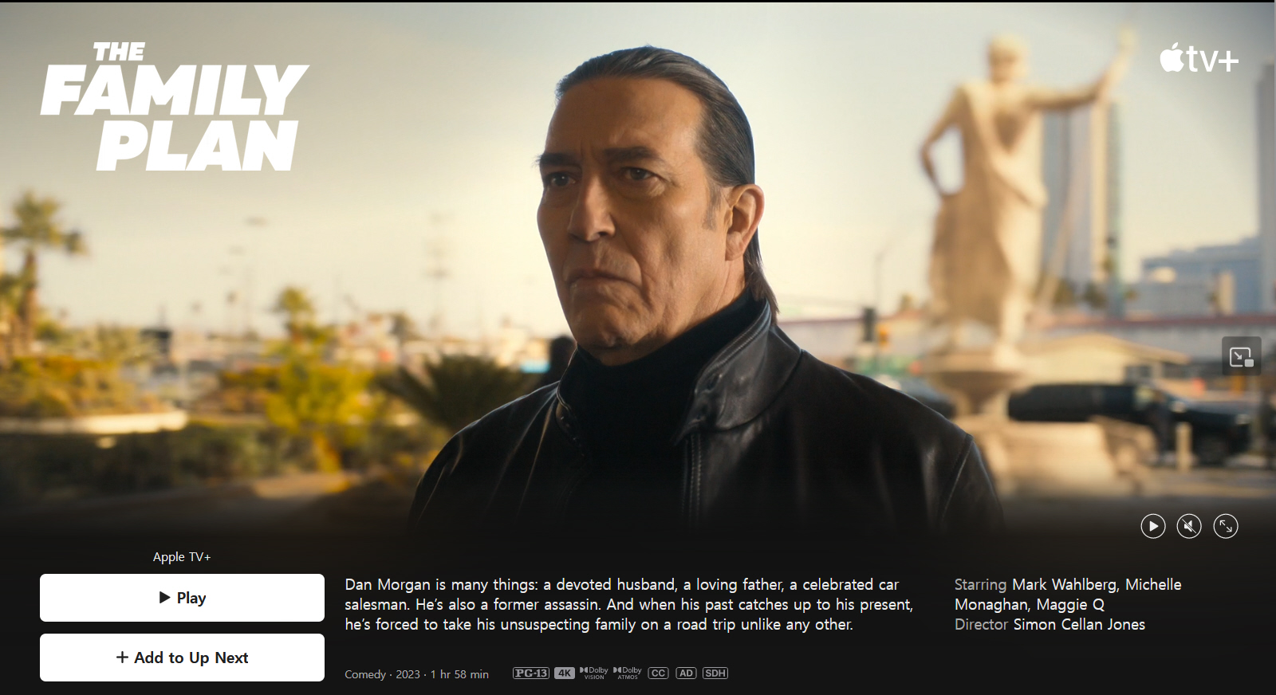Click the PG-13 rating badge

531,673
